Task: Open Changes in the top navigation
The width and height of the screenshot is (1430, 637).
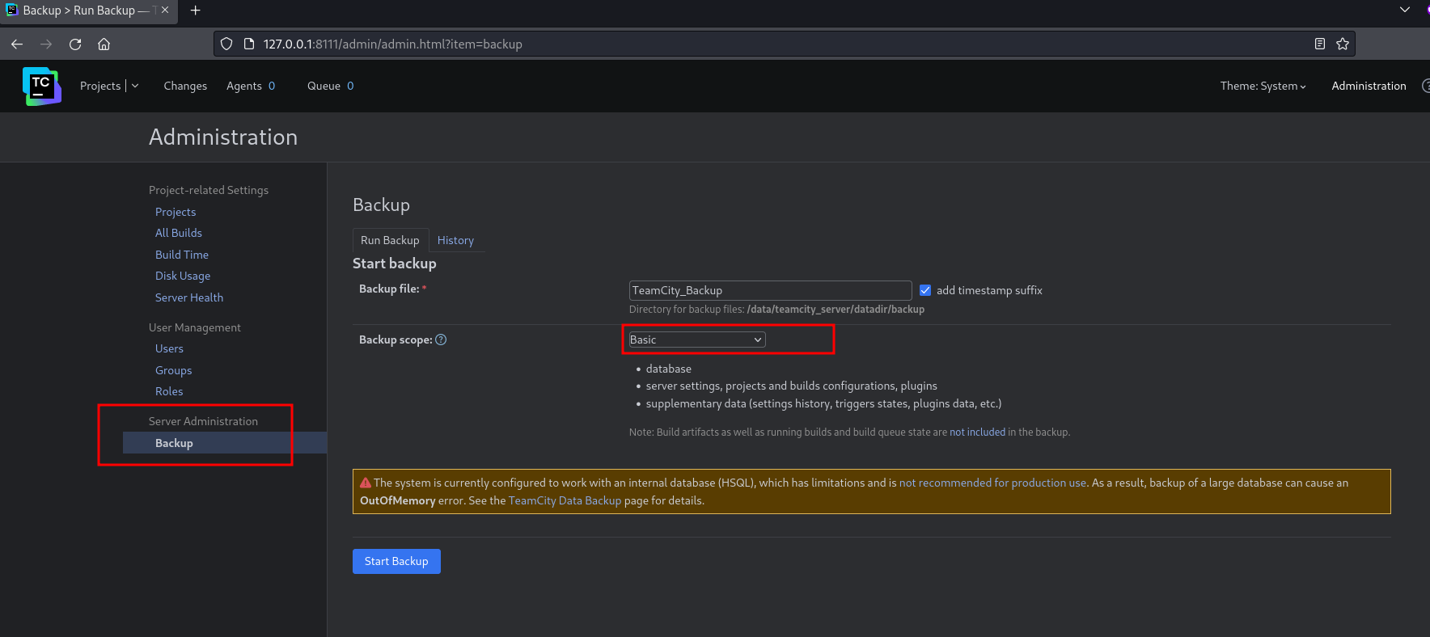Action: [185, 86]
